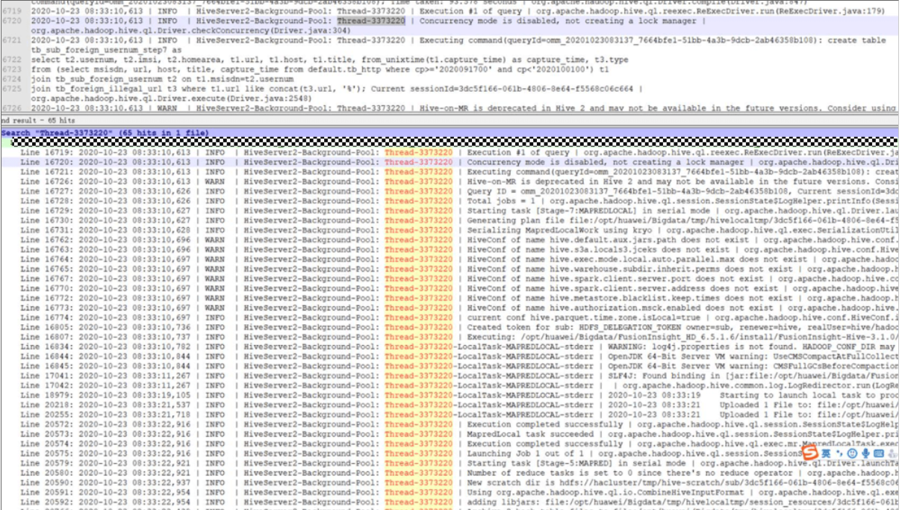Select result Line 16765 hive.warehouse.subdir.inherit.perms

point(451,269)
